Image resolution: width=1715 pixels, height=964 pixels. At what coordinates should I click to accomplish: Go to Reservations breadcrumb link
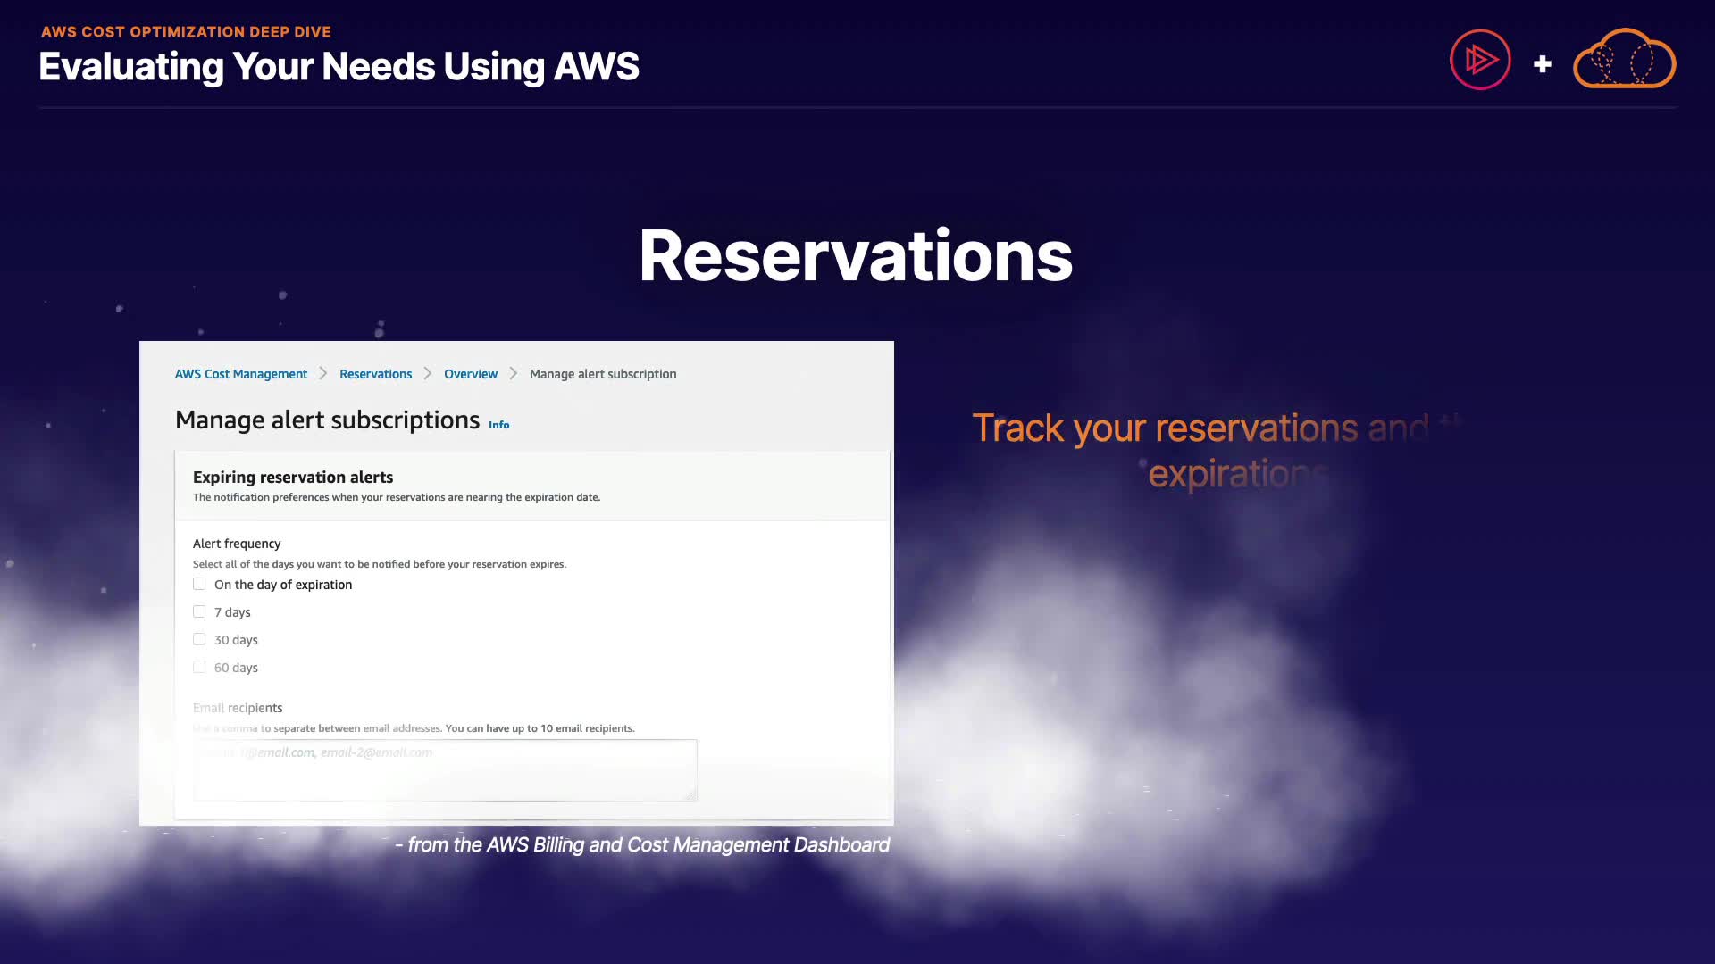(375, 374)
